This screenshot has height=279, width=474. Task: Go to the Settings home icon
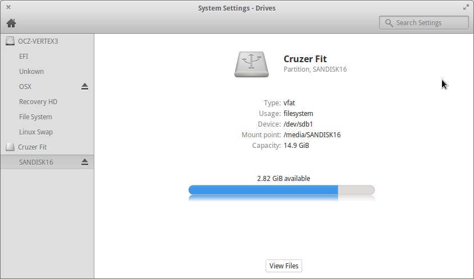pos(11,23)
